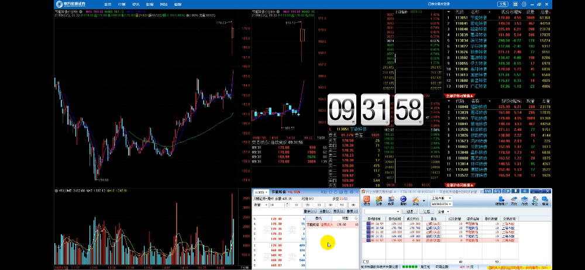Click the 成交数量 column header in the orders table
The image size is (585, 270).
[x=455, y=219]
